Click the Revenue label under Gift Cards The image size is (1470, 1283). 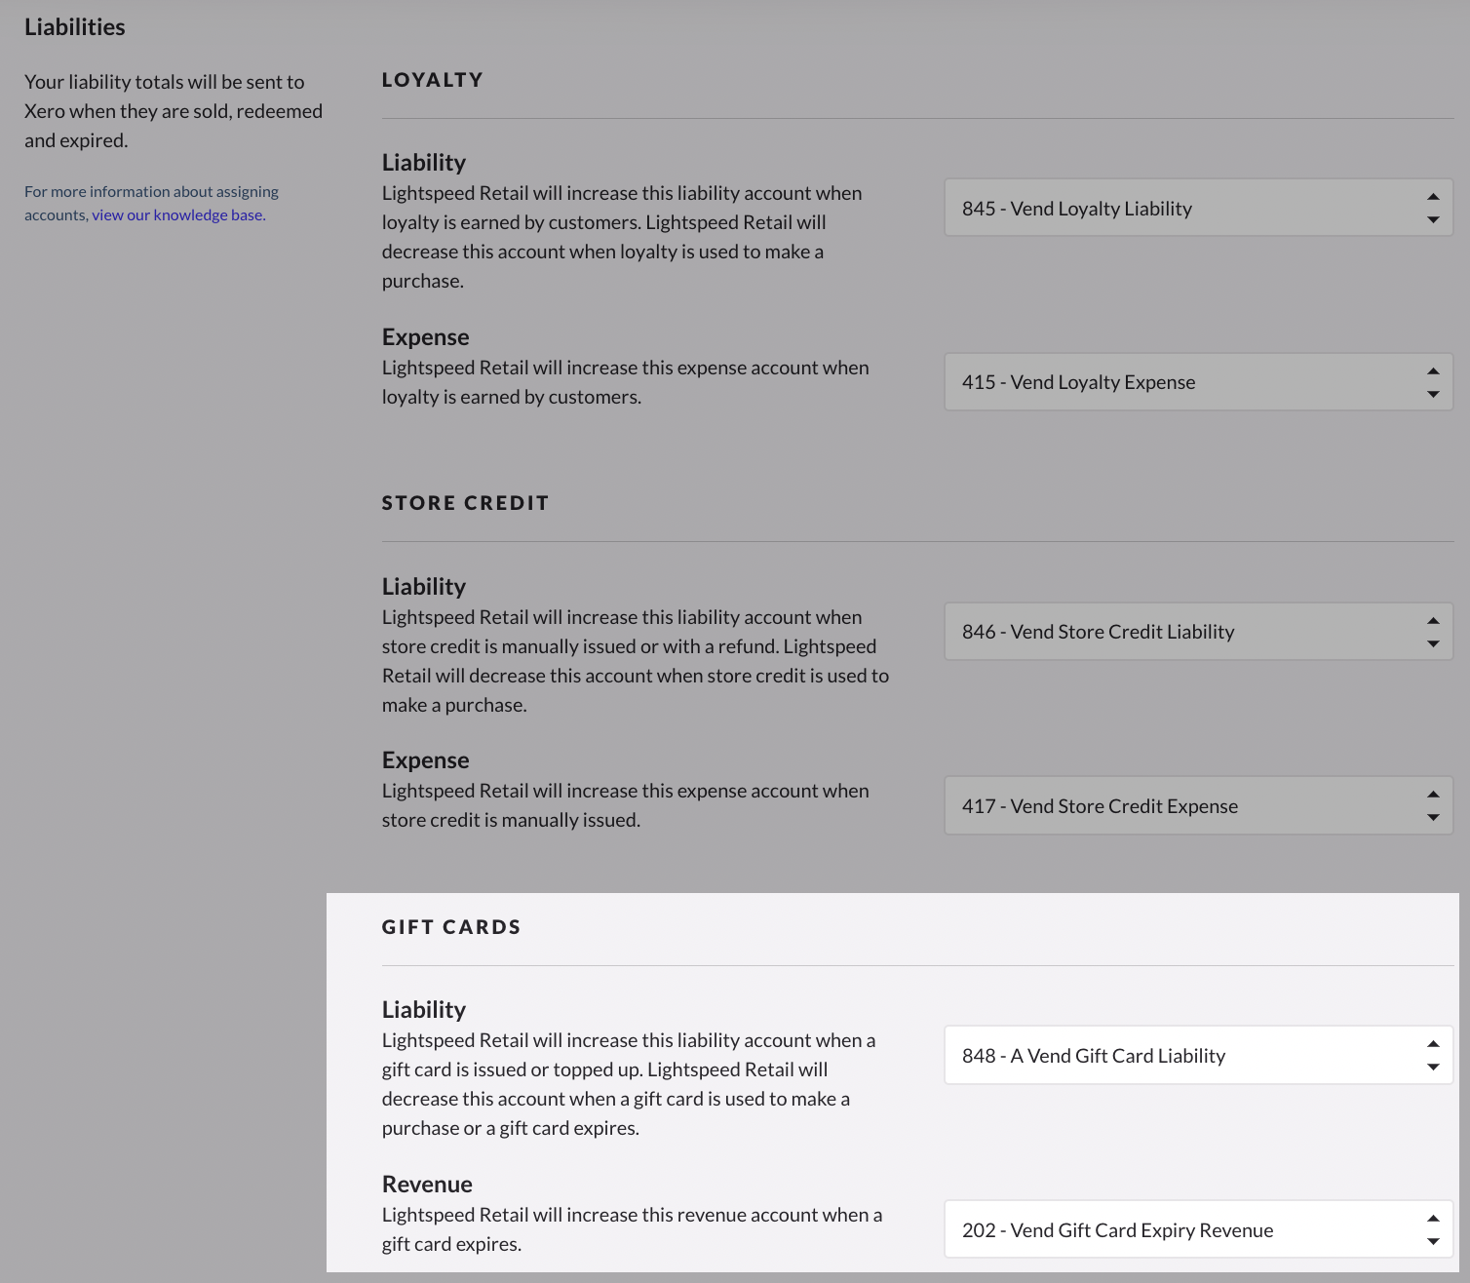click(x=427, y=1185)
